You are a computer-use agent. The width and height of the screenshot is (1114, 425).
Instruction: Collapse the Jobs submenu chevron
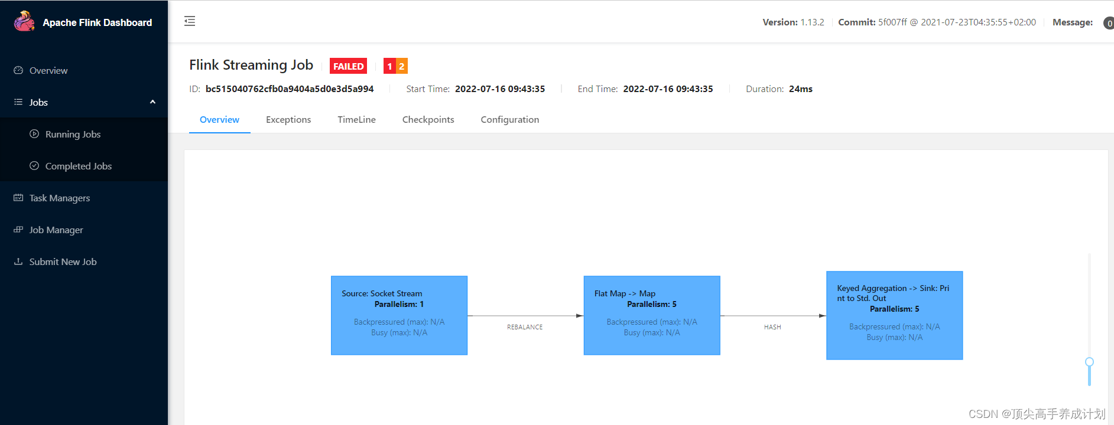click(x=152, y=102)
